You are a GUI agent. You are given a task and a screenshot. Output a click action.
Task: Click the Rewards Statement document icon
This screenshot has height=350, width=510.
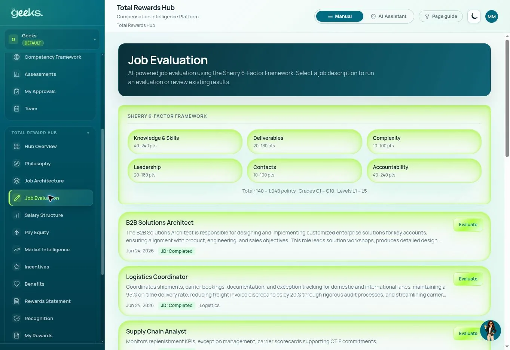coord(16,301)
